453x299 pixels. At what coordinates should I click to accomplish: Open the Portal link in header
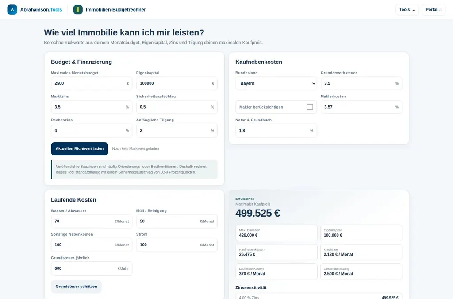pyautogui.click(x=434, y=10)
